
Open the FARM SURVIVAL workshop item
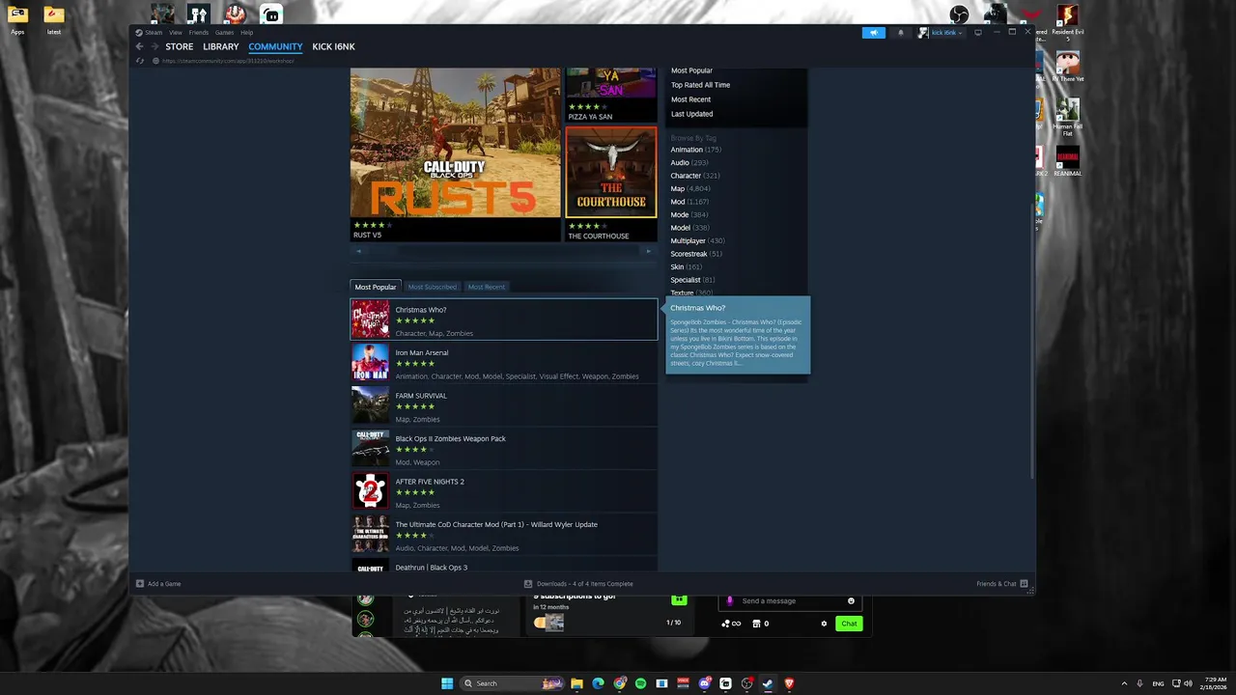tap(503, 405)
